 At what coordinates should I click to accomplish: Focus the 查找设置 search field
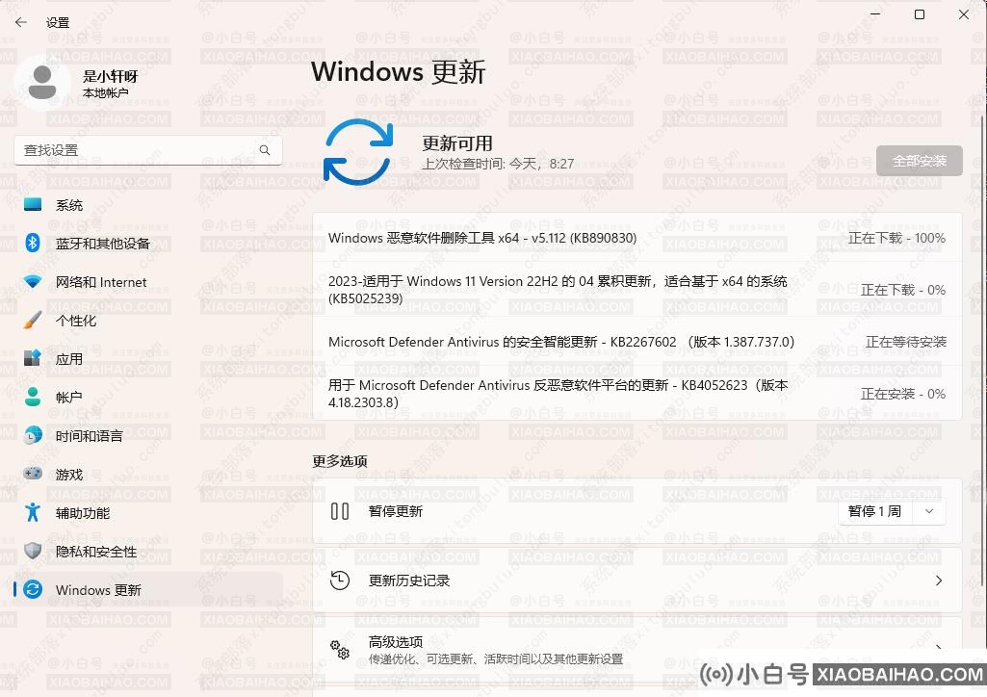point(148,150)
